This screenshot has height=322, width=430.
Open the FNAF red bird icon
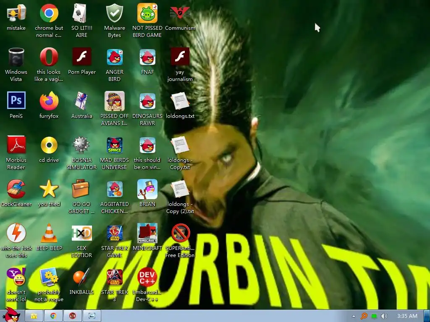pyautogui.click(x=147, y=57)
